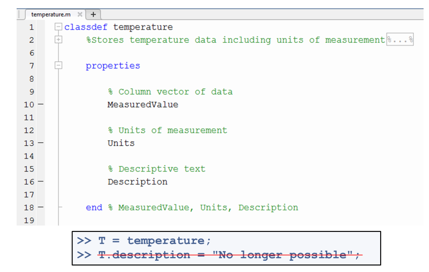Toggle breakpoint on line 13 dash
The image size is (429, 272).
pos(41,143)
